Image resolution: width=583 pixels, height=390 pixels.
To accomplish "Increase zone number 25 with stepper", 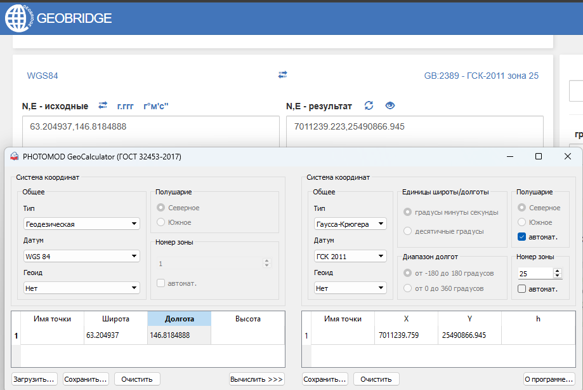I will pyautogui.click(x=558, y=271).
